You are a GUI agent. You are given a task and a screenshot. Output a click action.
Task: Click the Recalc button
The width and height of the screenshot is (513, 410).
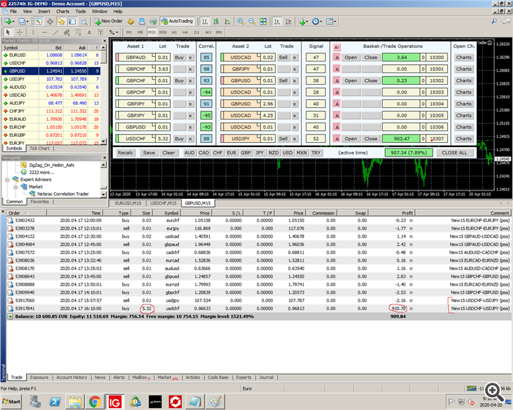pyautogui.click(x=125, y=153)
